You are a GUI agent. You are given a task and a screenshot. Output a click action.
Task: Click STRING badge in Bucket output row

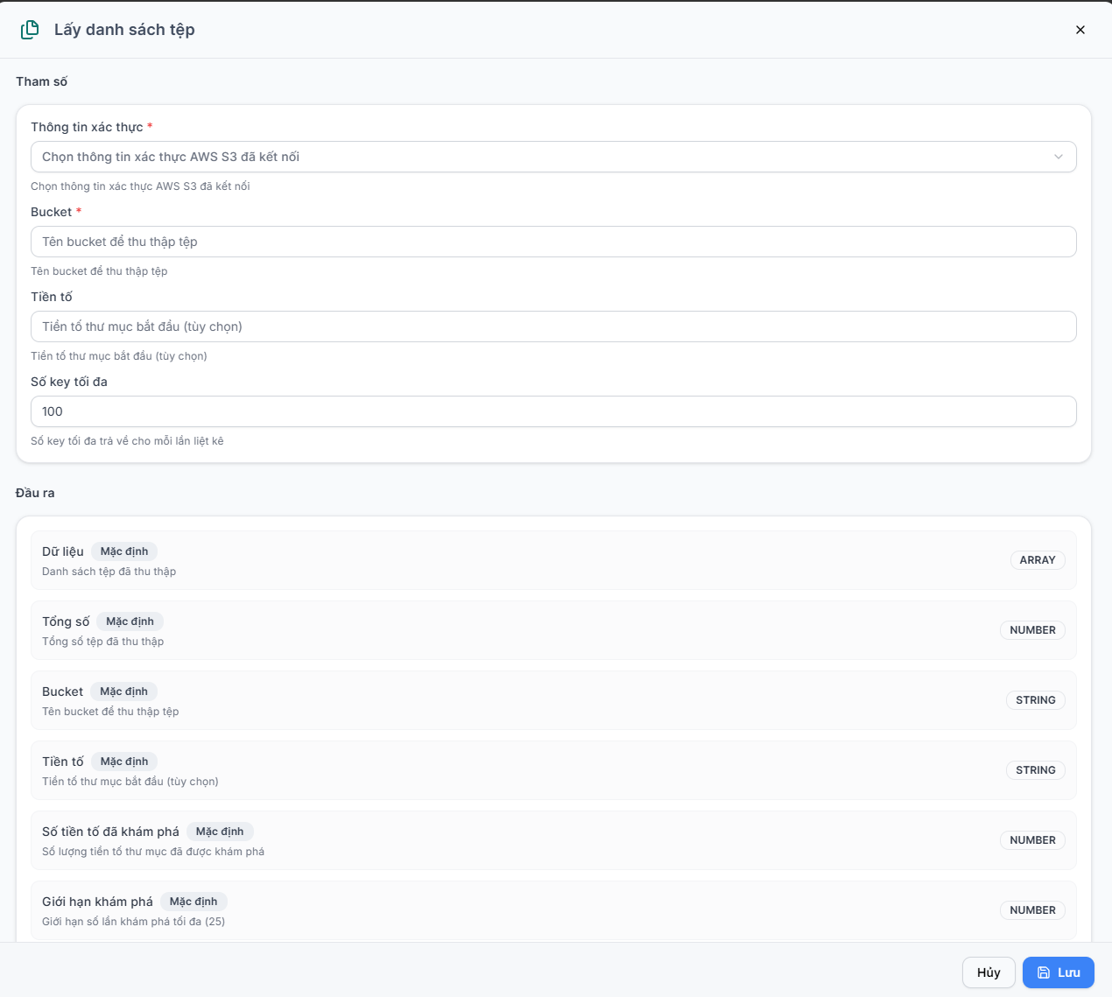pos(1036,700)
